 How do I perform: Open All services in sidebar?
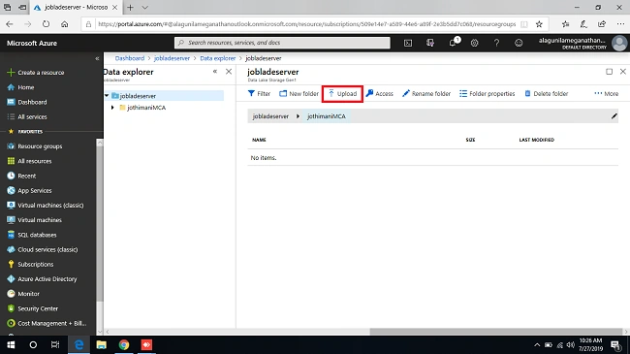pyautogui.click(x=27, y=116)
